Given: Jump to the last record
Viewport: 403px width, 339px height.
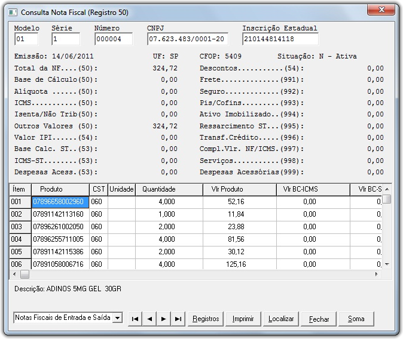Looking at the screenshot, I should tap(178, 319).
